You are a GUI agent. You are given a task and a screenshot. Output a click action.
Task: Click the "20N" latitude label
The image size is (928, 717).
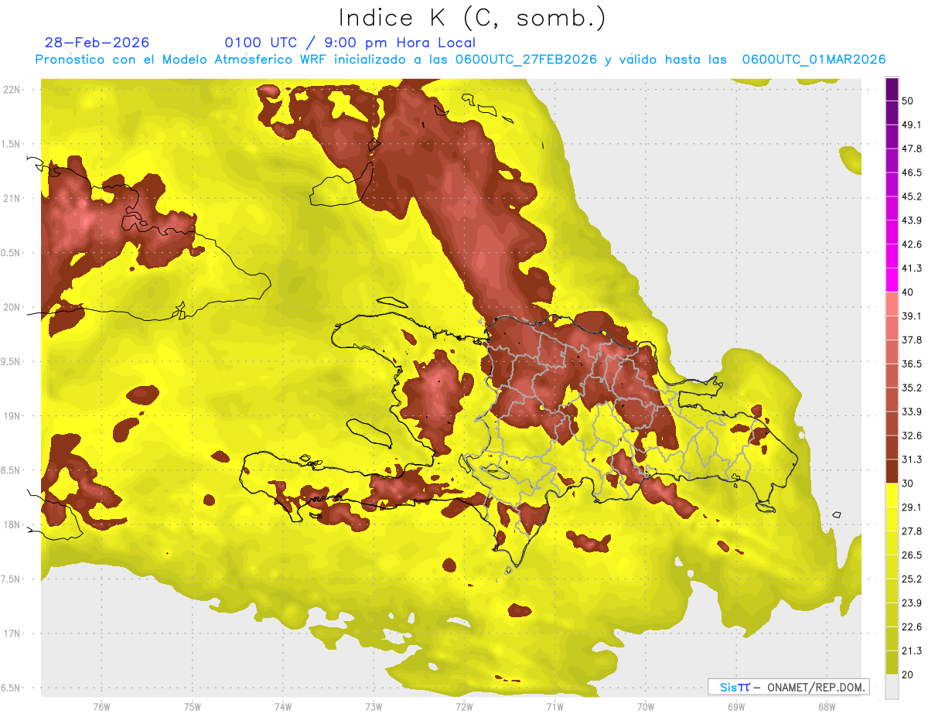(13, 307)
